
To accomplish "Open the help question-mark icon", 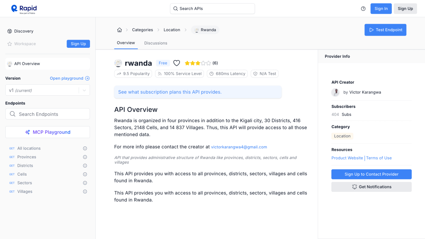I will pyautogui.click(x=363, y=8).
